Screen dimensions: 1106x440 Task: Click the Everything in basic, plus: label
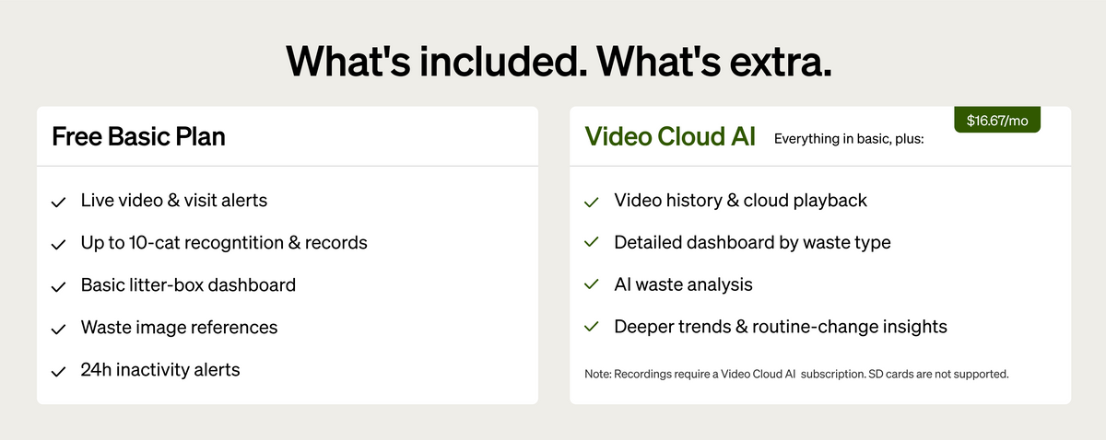pos(849,139)
